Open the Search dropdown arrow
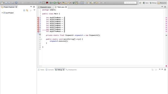Viewport: 168px width, 94px height. (71, 3)
